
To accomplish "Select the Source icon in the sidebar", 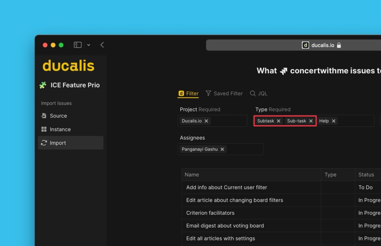I will pos(44,116).
